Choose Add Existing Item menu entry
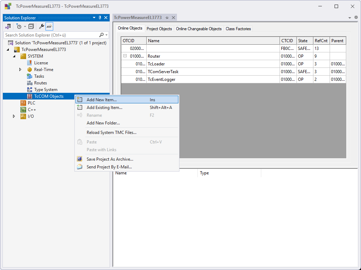 [x=127, y=108]
